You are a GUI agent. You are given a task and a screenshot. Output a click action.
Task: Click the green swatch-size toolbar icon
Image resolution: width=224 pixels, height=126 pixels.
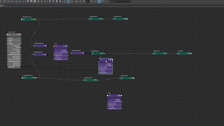pyautogui.click(x=45, y=1)
